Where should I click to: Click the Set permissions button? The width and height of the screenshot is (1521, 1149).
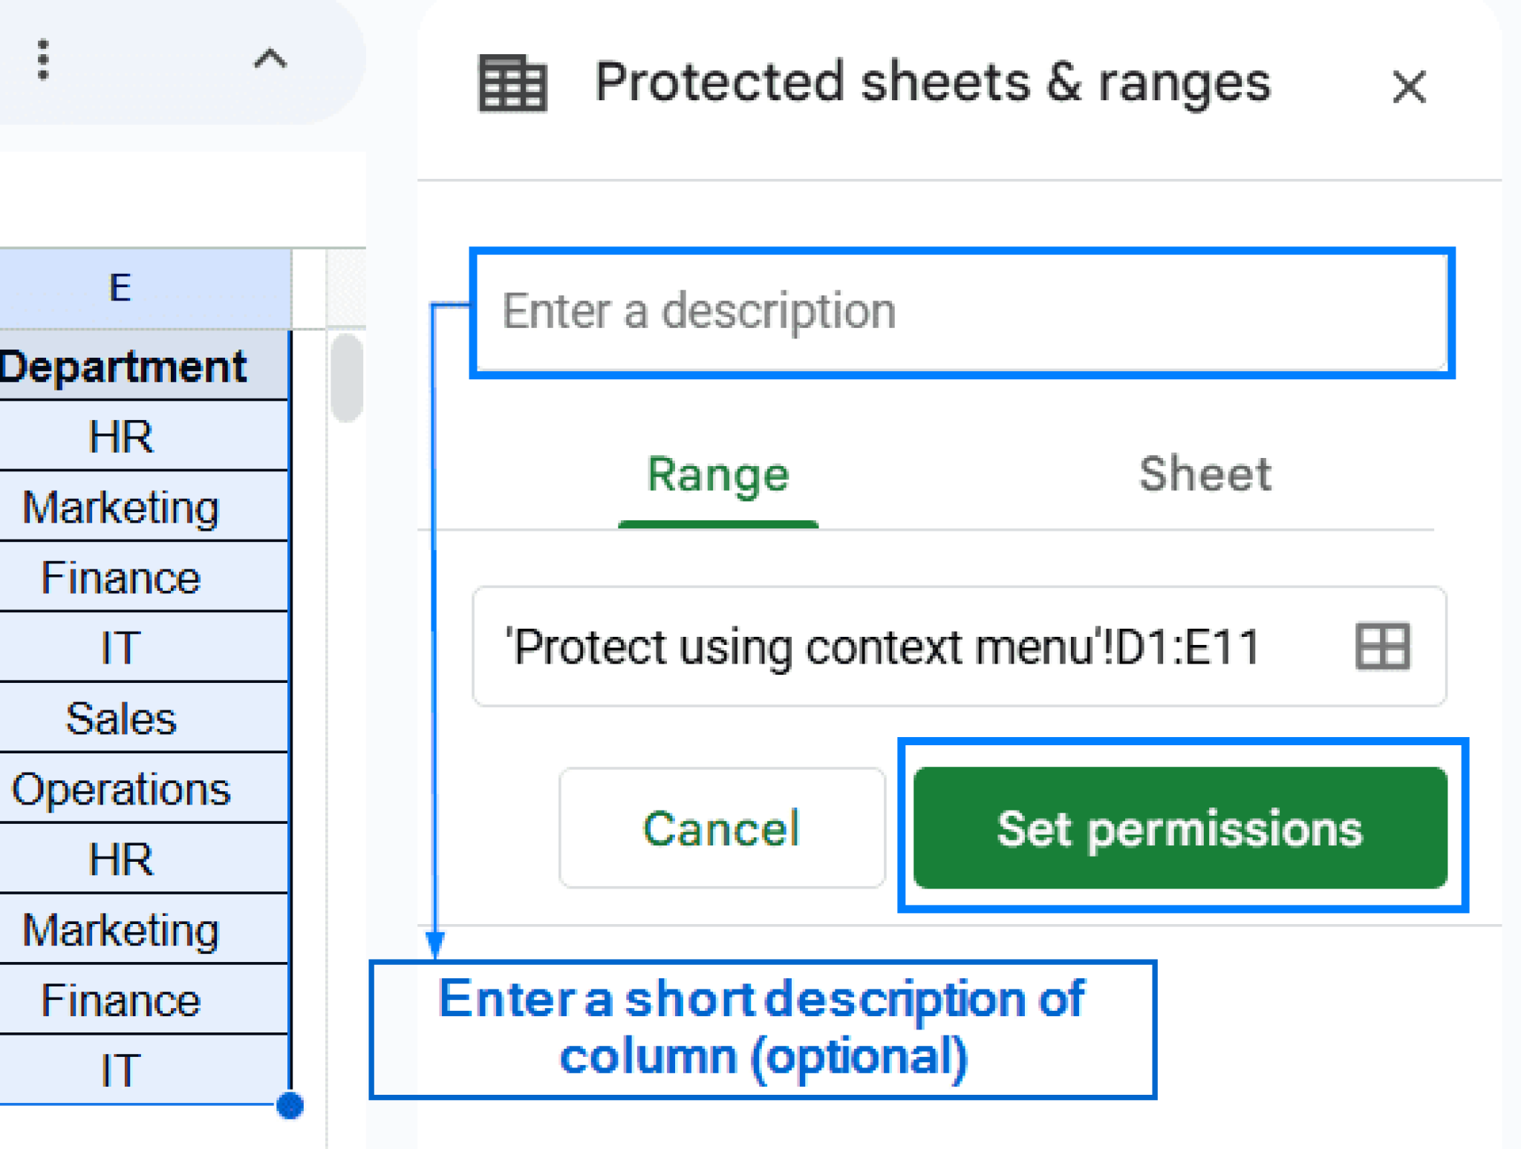[x=1181, y=829]
